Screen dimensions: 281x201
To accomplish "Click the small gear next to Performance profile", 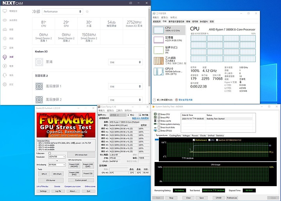I will [x=87, y=12].
